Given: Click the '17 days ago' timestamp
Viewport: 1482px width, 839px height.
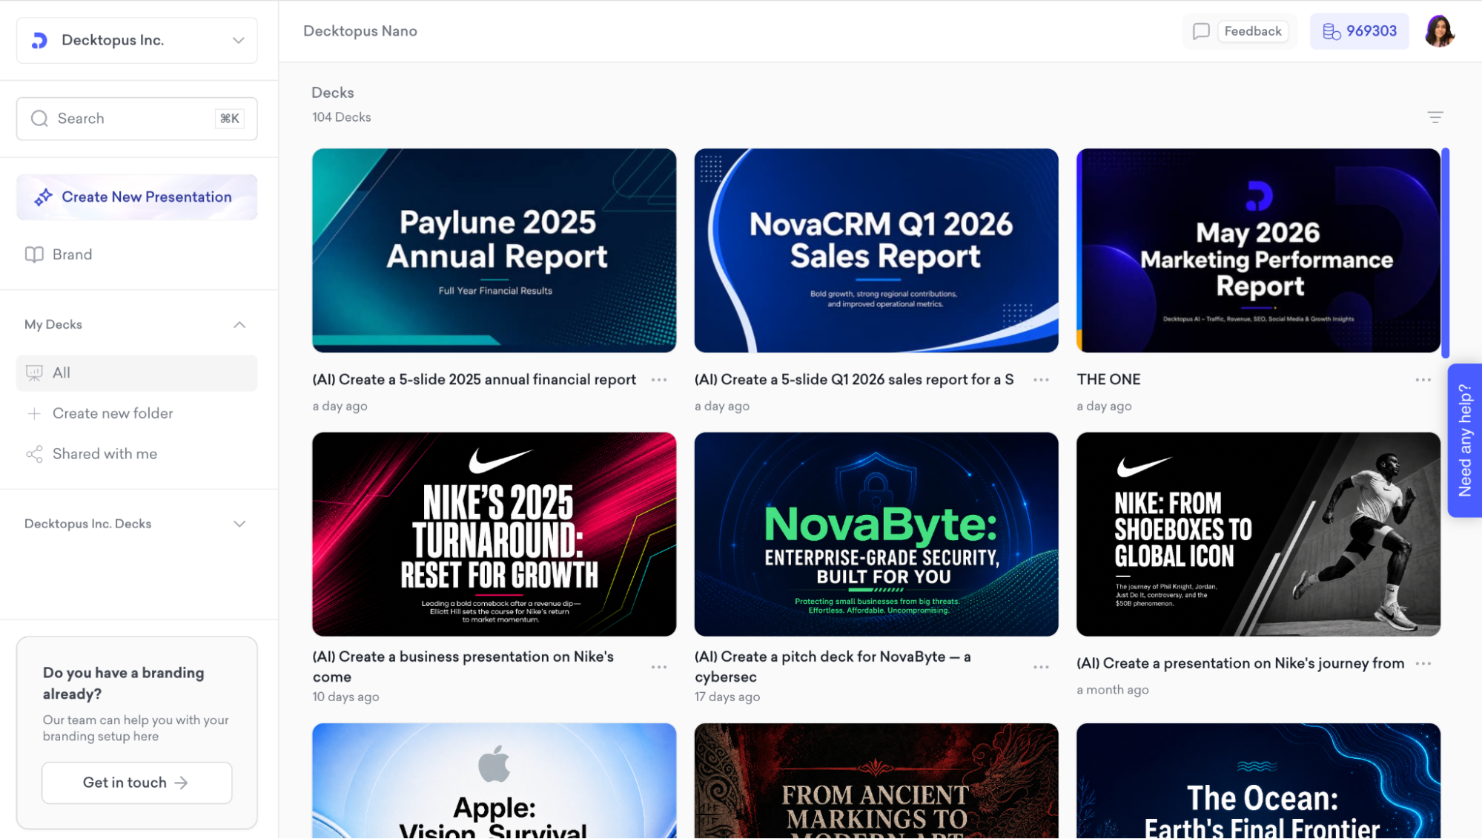Looking at the screenshot, I should (727, 697).
